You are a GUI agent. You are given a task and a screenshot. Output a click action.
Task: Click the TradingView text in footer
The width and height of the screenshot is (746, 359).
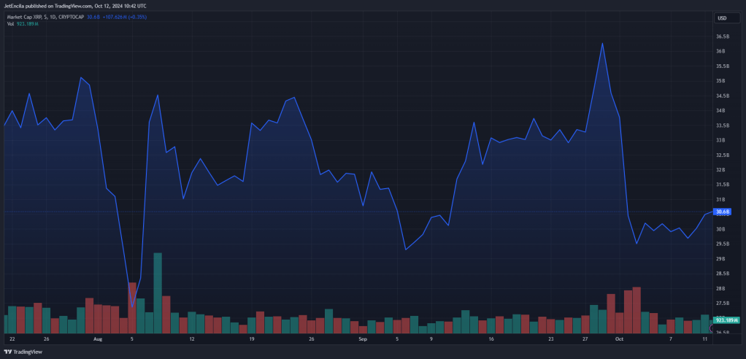click(x=27, y=352)
